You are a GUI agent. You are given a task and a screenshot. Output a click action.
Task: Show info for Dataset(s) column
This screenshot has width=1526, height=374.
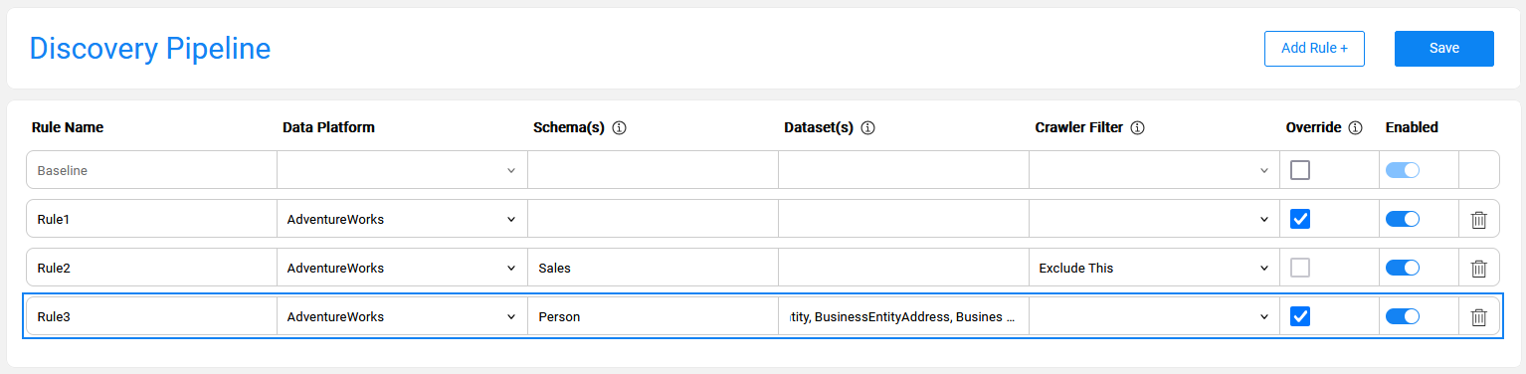[x=867, y=128]
